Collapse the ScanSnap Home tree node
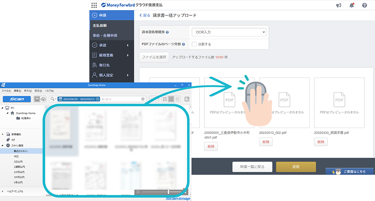The width and height of the screenshot is (375, 201). [7, 113]
